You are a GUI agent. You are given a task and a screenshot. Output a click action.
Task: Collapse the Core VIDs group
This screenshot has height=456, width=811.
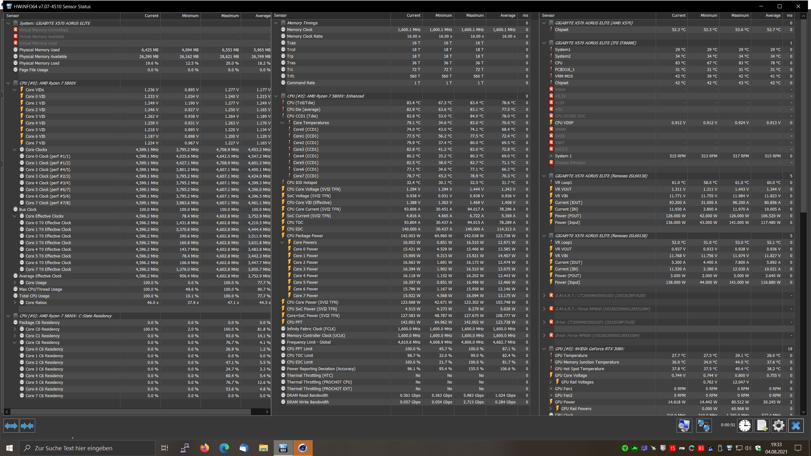click(x=15, y=90)
